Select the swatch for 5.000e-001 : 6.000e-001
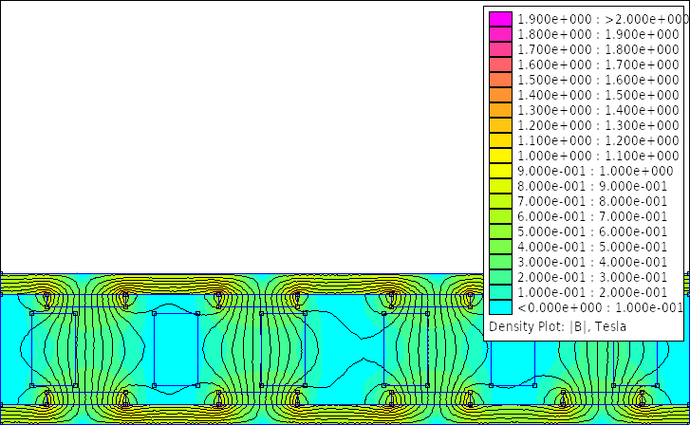 coord(500,231)
